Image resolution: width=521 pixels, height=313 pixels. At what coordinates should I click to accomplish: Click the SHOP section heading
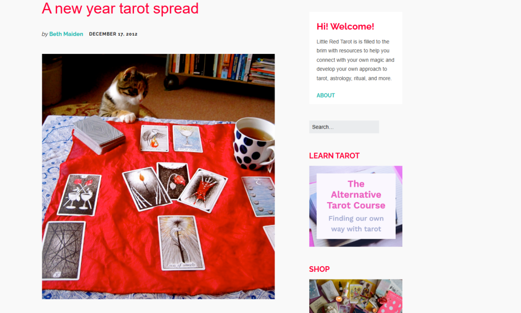click(319, 269)
